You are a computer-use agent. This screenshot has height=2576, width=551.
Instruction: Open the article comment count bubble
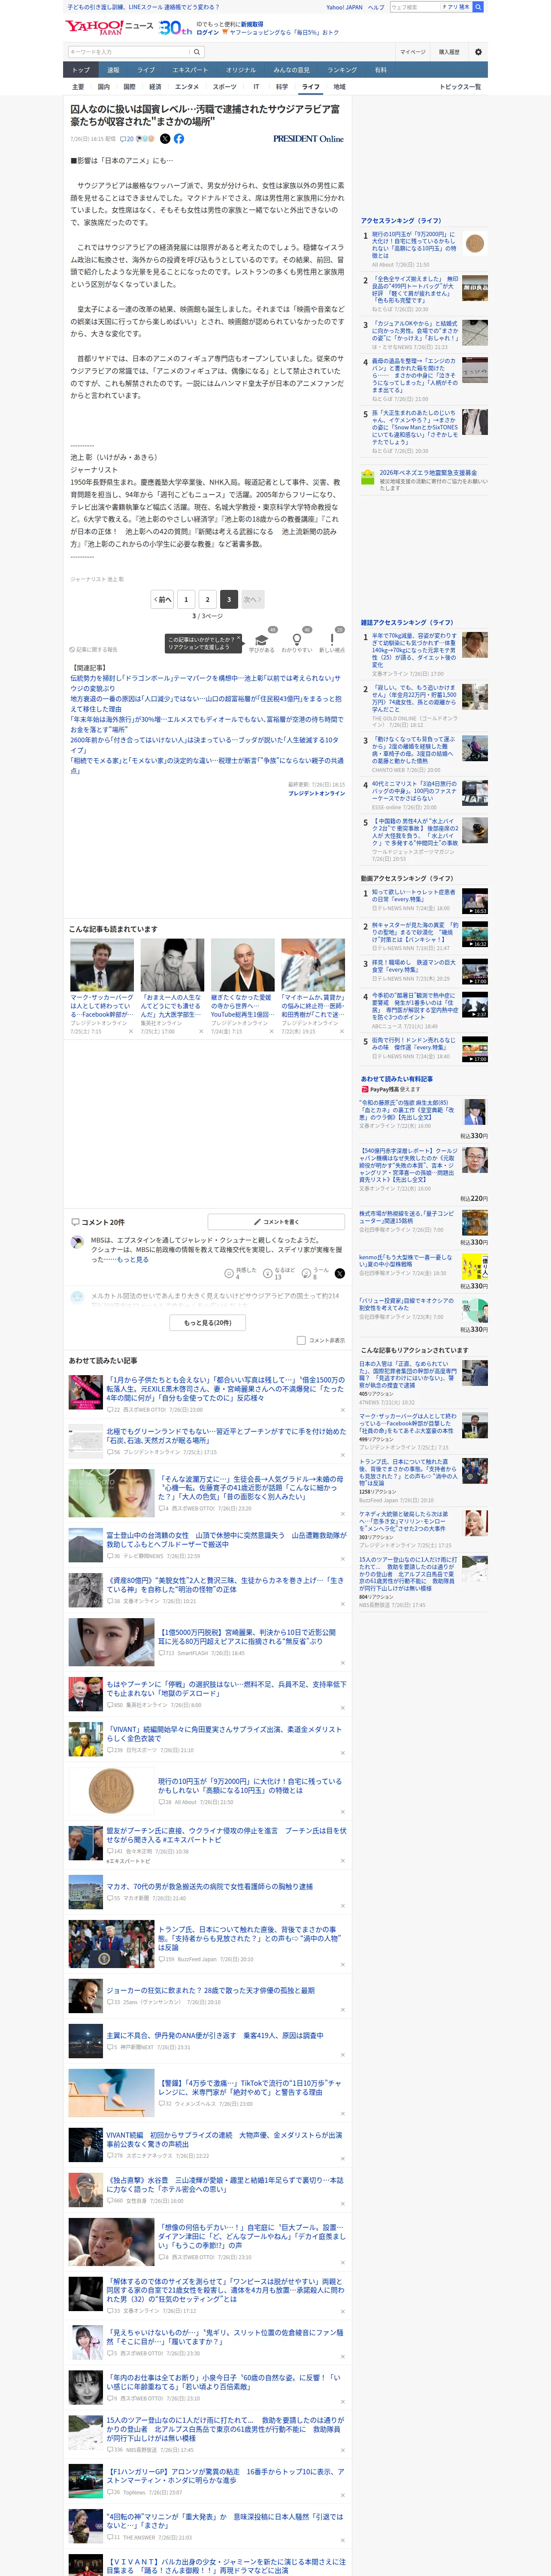point(126,139)
